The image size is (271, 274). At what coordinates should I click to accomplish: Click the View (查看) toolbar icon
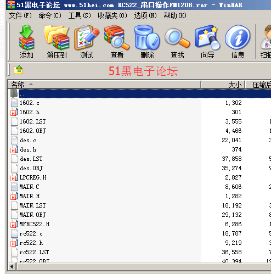pyautogui.click(x=117, y=37)
